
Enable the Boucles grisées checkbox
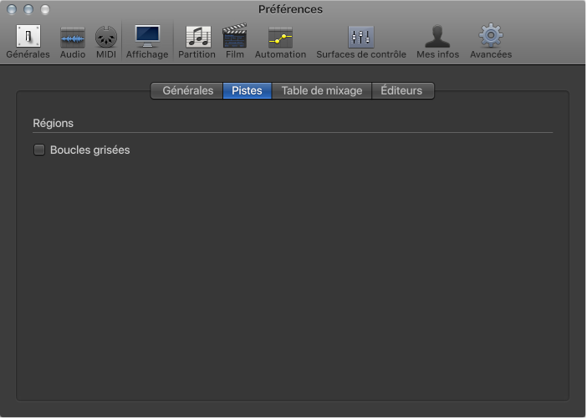tap(38, 150)
